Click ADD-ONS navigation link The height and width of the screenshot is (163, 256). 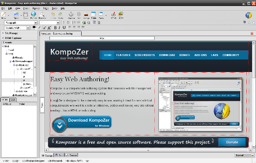(200, 55)
